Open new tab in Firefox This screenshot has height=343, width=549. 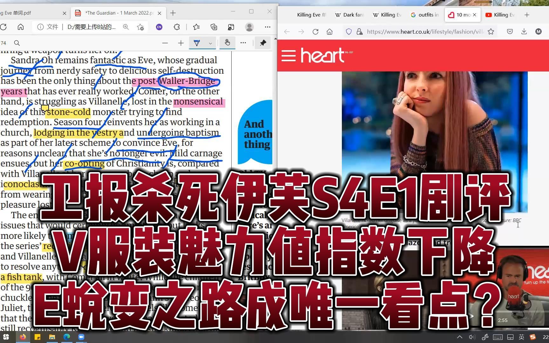point(527,15)
